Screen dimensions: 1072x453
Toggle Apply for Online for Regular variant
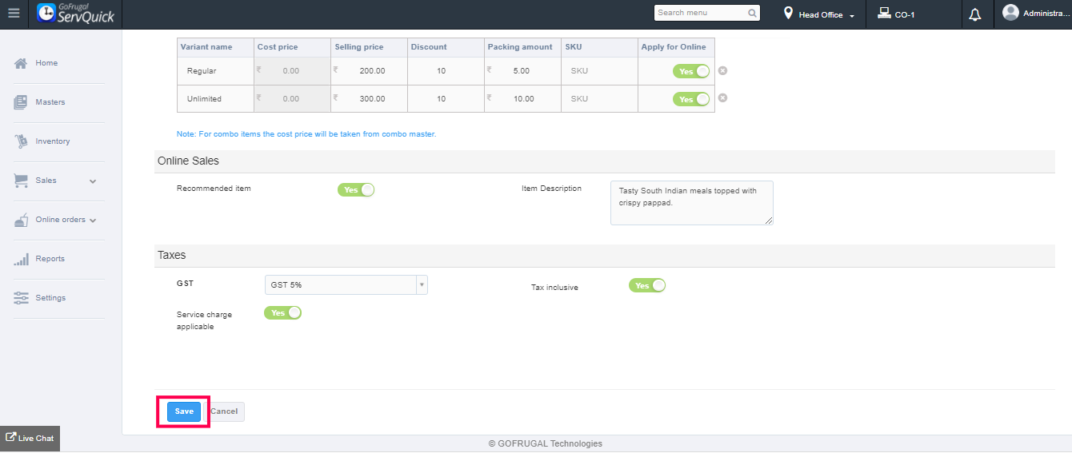[x=691, y=71]
